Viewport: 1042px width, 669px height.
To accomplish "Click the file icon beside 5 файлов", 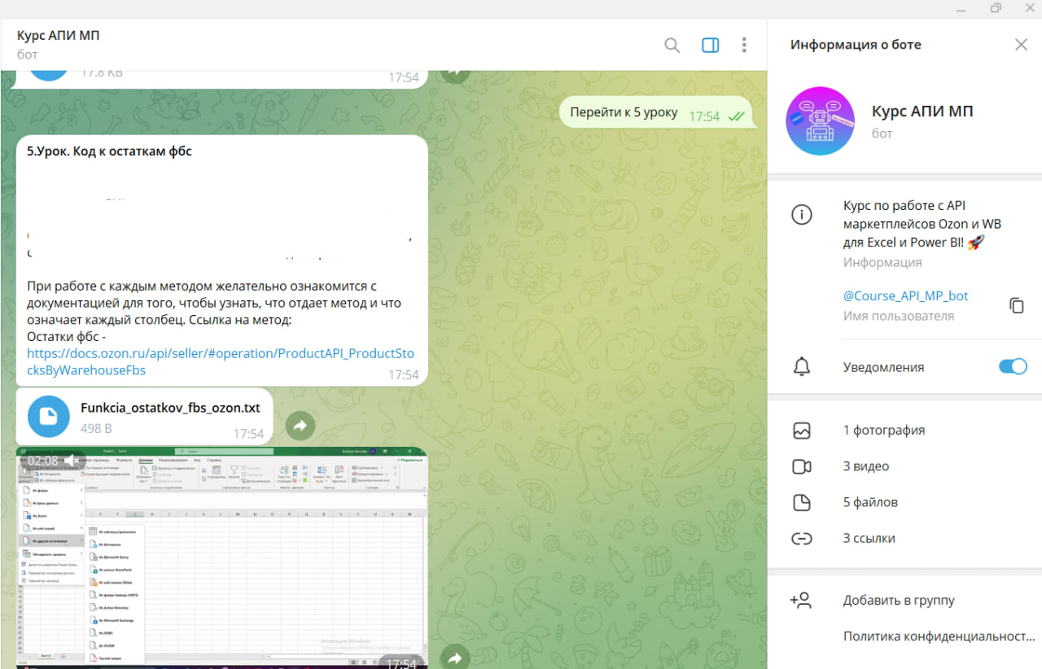I will pos(802,502).
